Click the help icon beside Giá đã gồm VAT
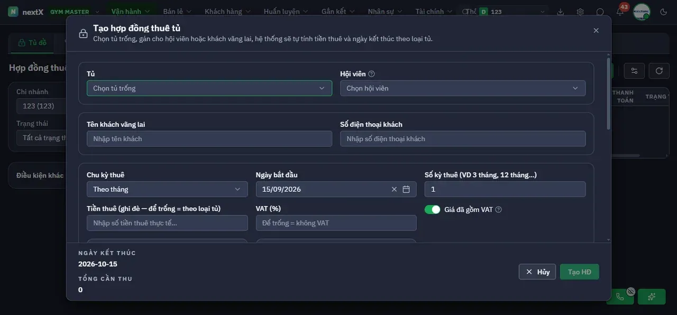The height and width of the screenshot is (315, 677). pos(498,210)
